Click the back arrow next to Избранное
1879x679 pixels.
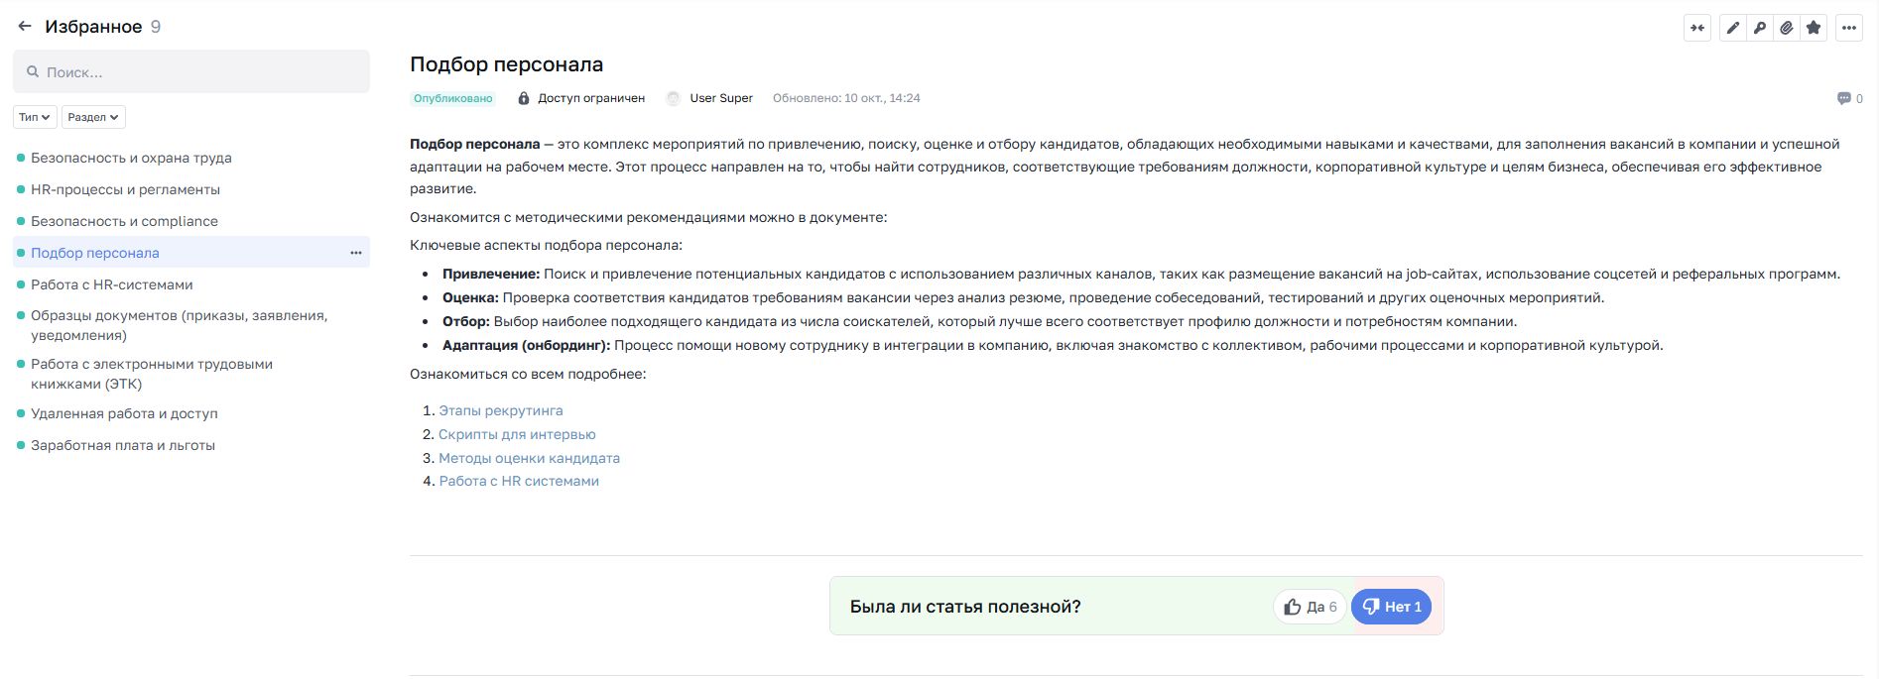click(25, 27)
